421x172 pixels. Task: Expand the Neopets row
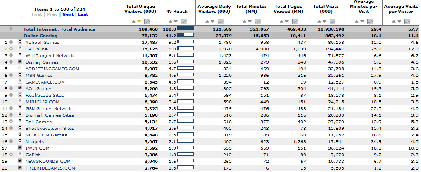(11, 141)
